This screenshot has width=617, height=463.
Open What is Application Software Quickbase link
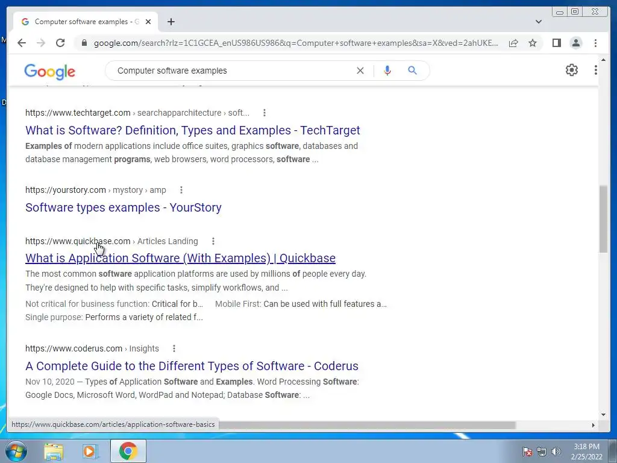pyautogui.click(x=180, y=258)
